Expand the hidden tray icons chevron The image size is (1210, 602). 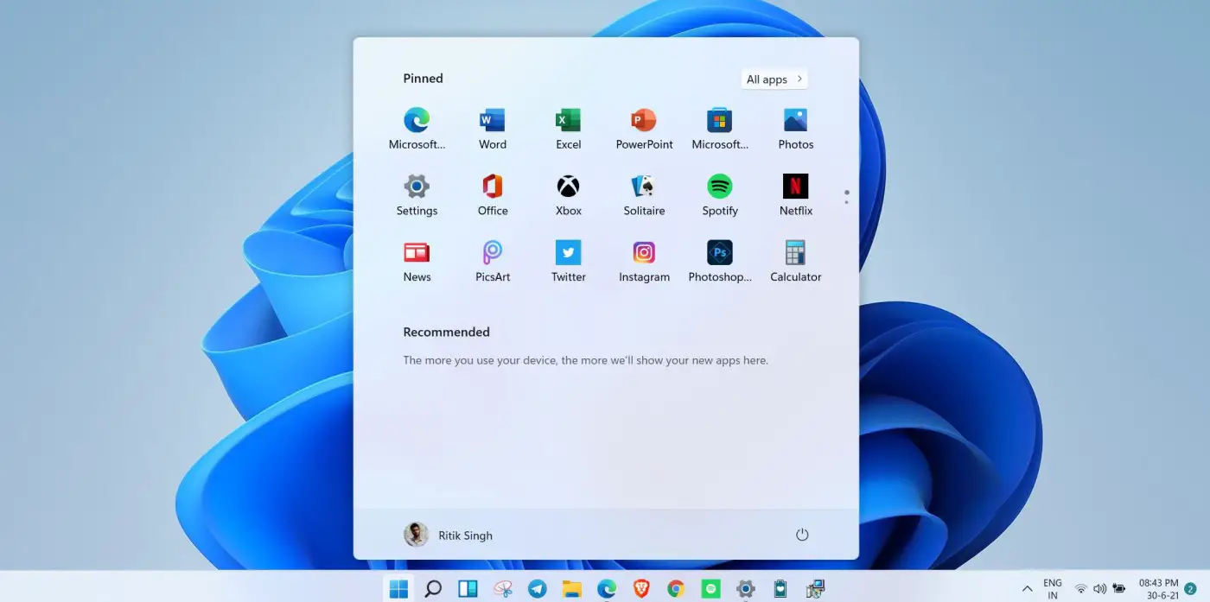tap(1028, 589)
